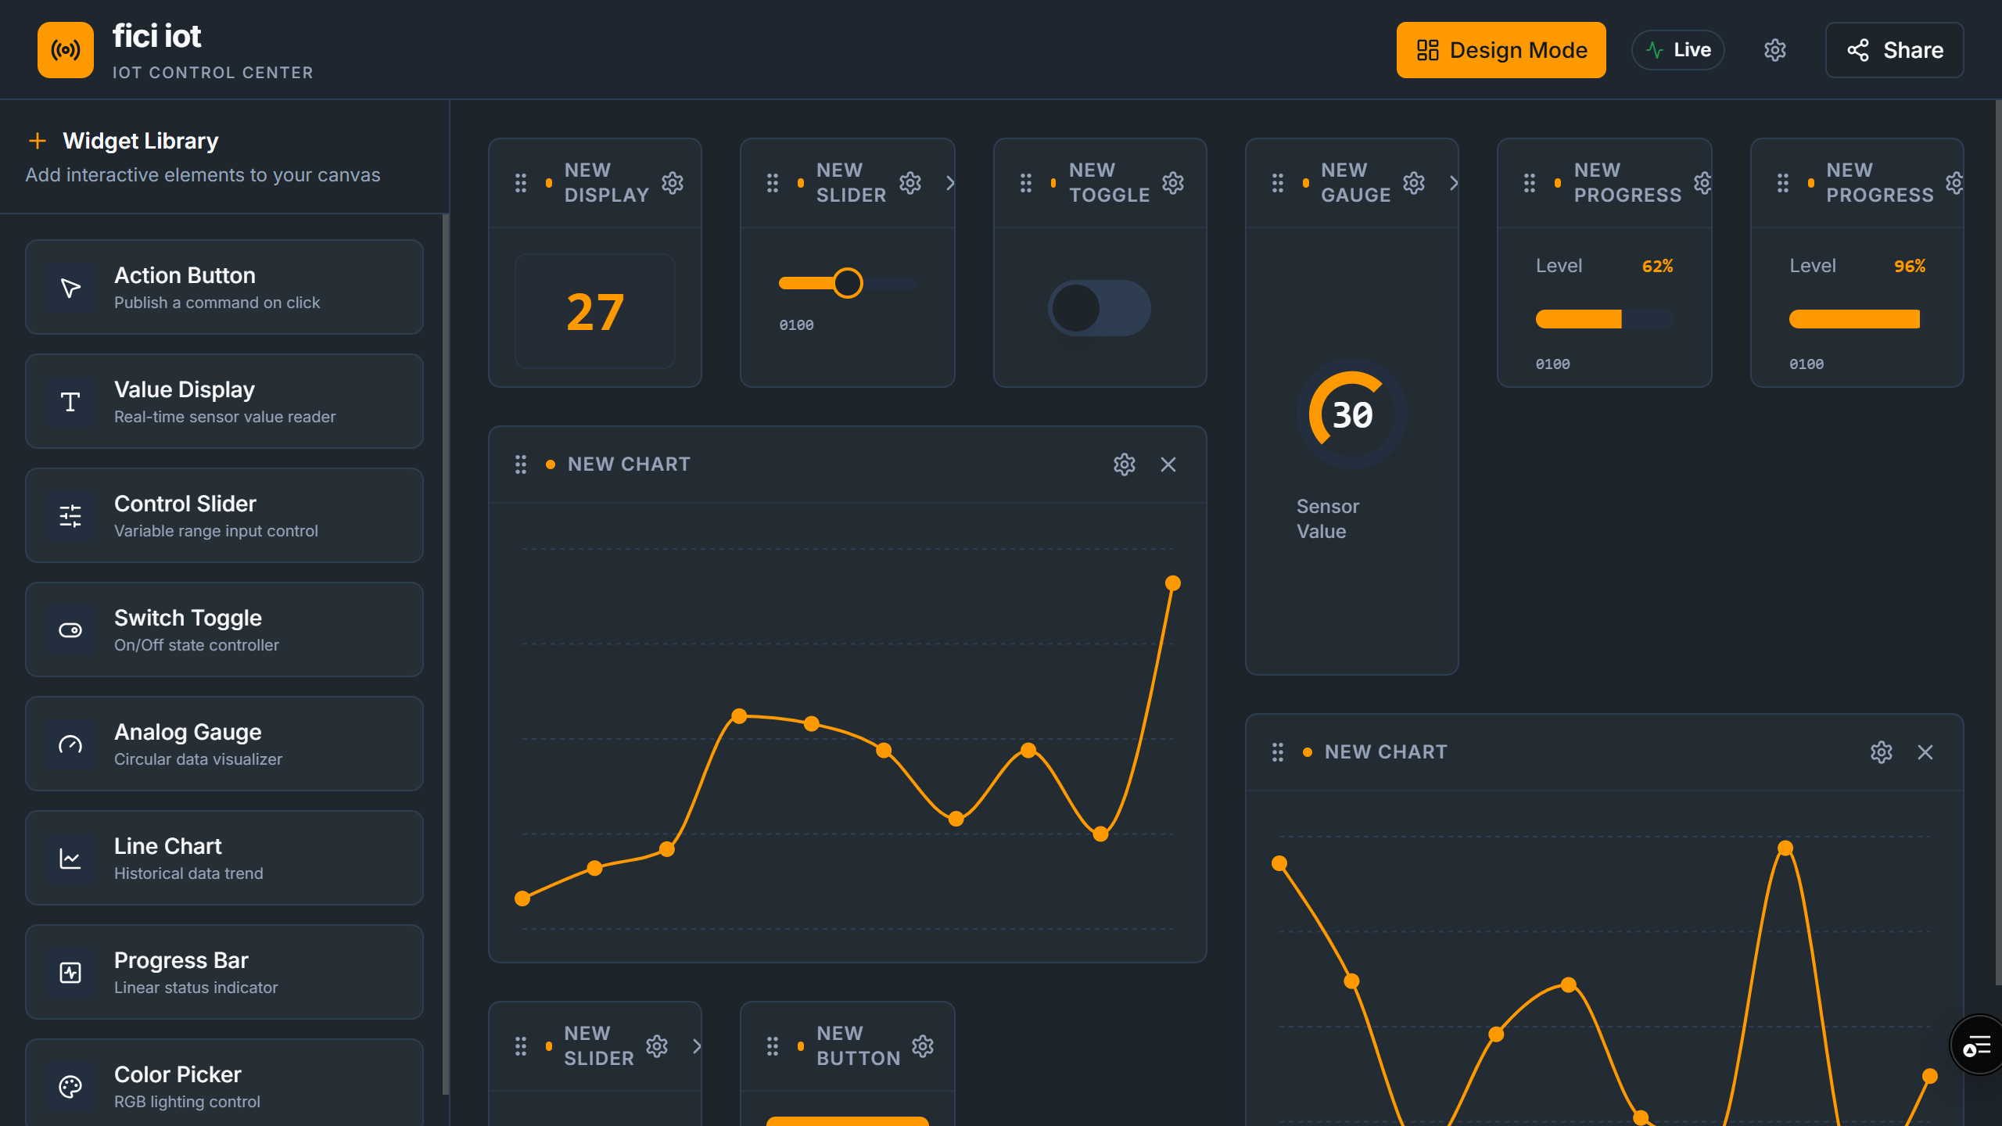Enable Design Mode
Viewport: 2002px width, 1126px height.
[x=1501, y=50]
